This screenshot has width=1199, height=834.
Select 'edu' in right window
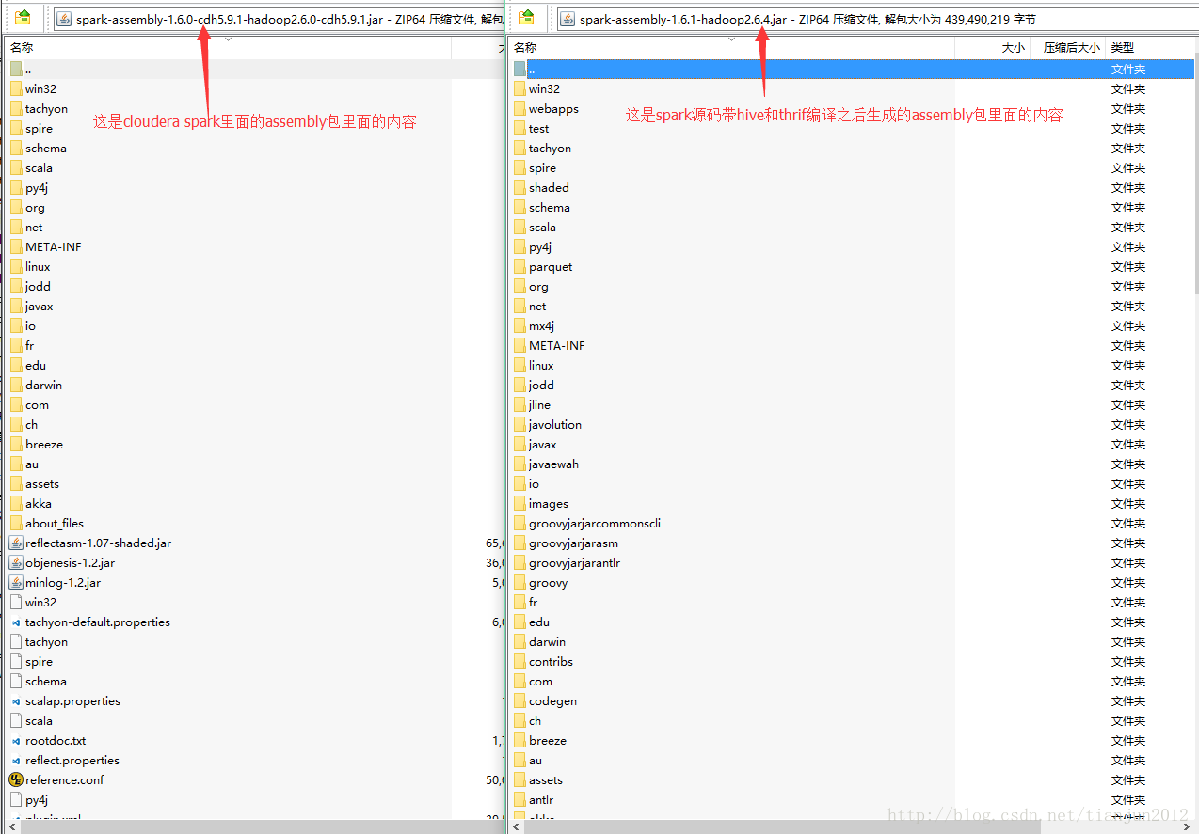[539, 622]
